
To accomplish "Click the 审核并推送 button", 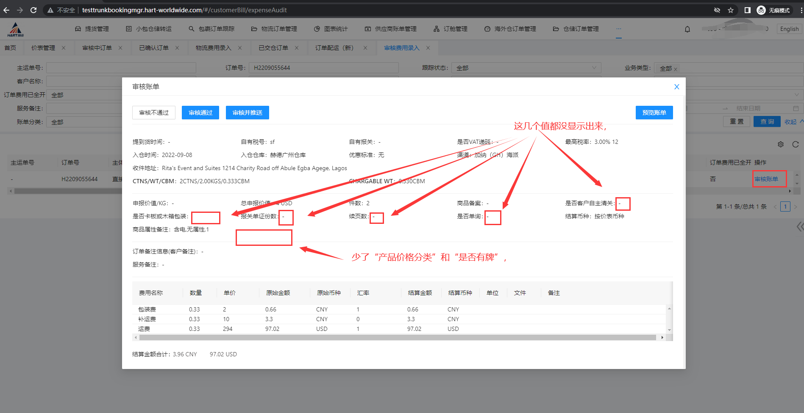I will (x=248, y=113).
